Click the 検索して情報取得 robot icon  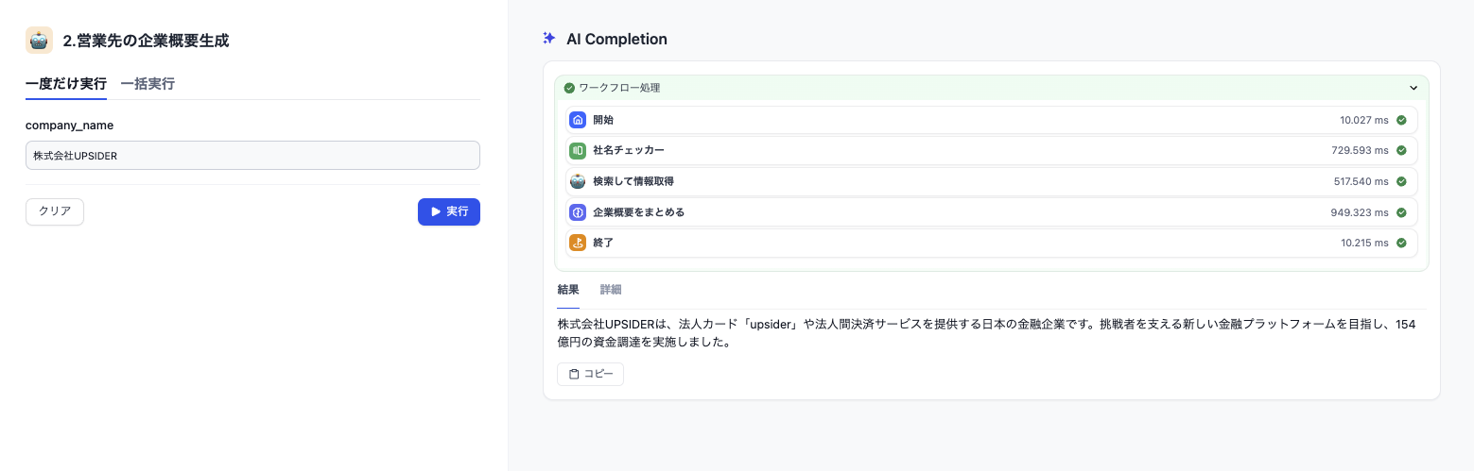coord(578,181)
